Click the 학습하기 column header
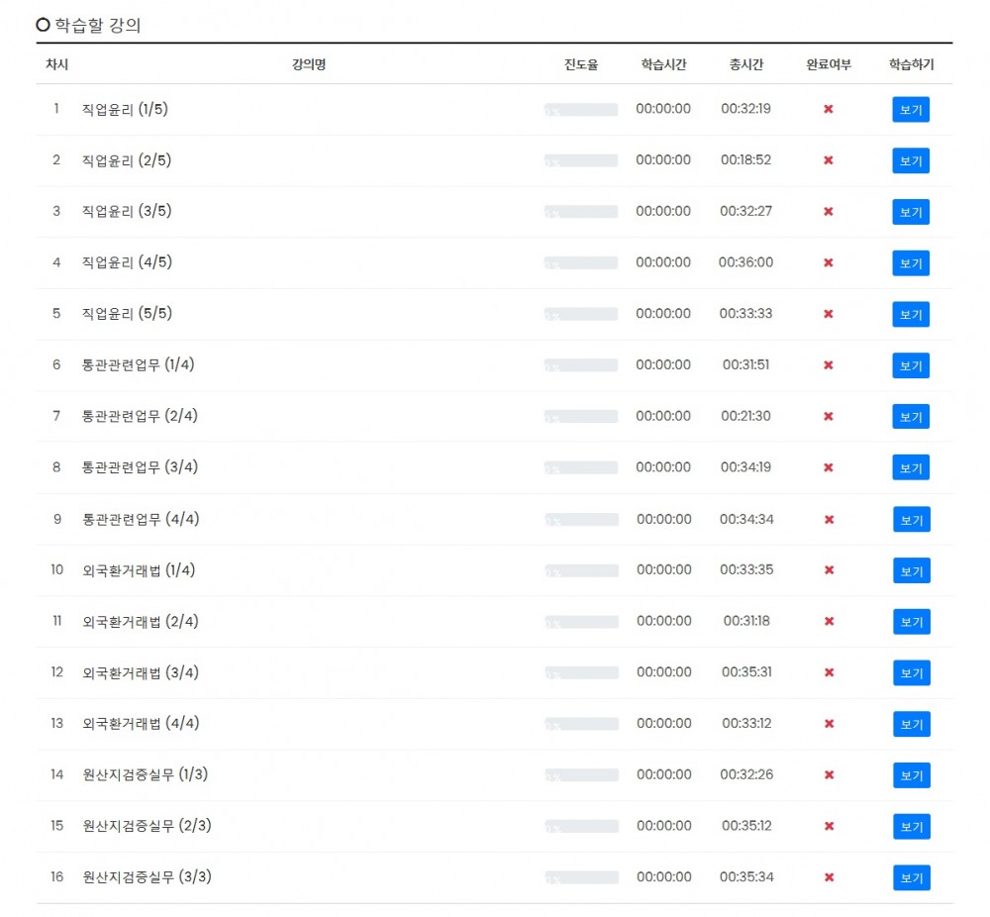This screenshot has height=917, width=990. pos(911,64)
